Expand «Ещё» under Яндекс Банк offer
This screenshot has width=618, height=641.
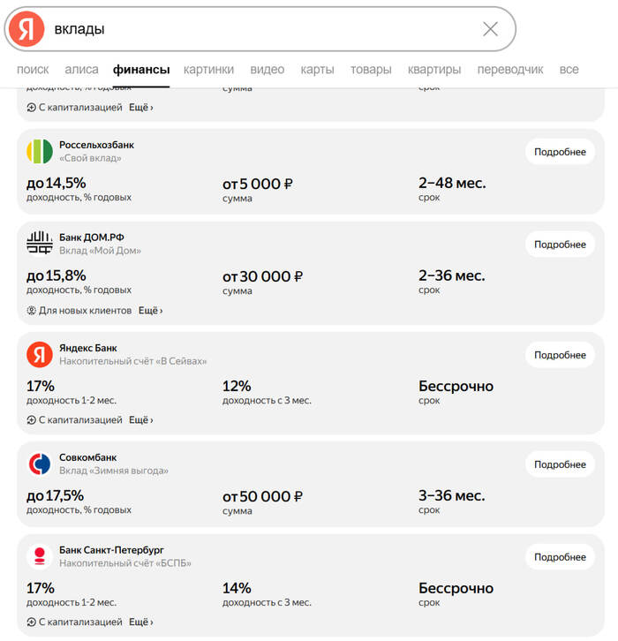tap(141, 420)
